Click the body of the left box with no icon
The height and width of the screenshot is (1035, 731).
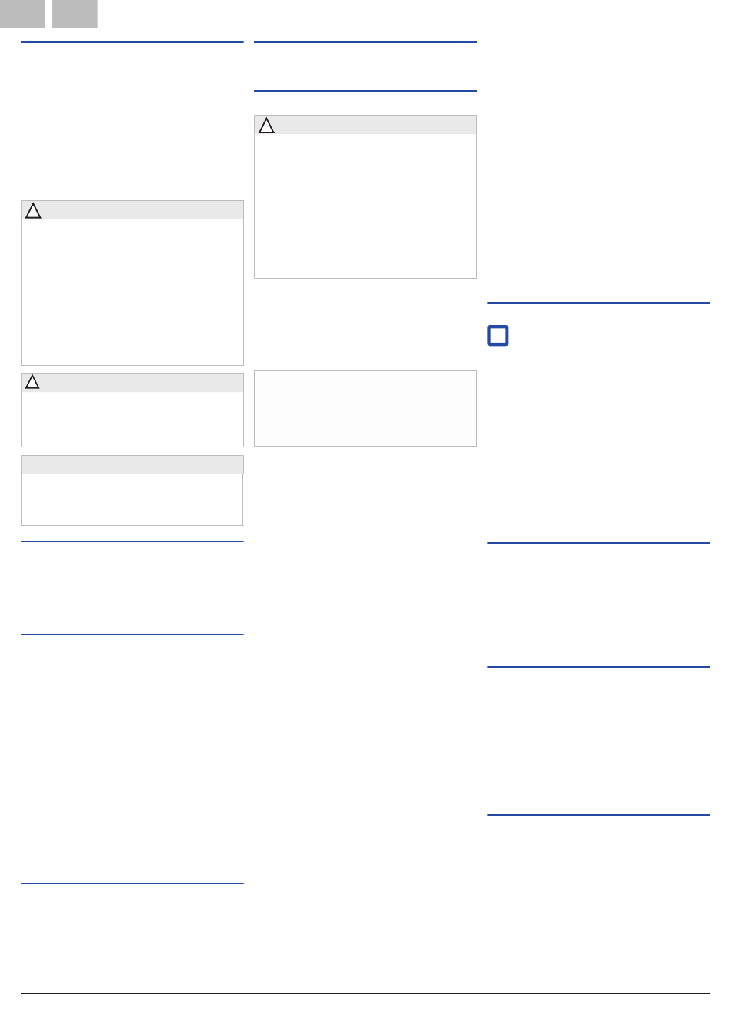coord(132,499)
